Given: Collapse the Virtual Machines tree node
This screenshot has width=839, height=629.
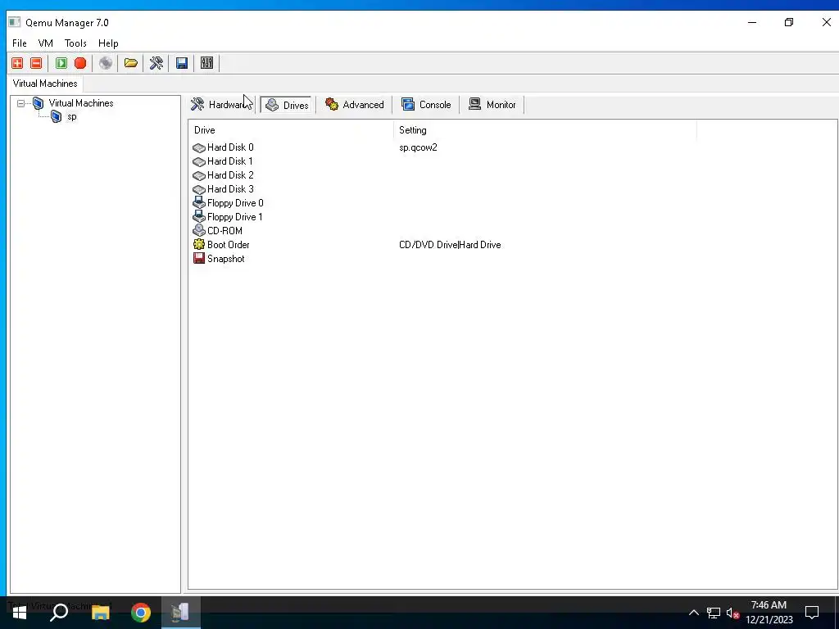Looking at the screenshot, I should [x=20, y=103].
